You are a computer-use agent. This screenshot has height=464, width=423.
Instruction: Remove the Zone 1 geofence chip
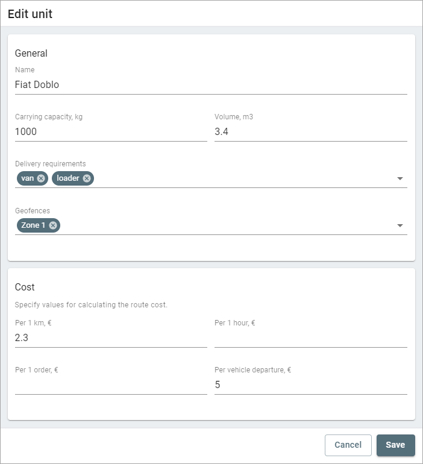53,225
